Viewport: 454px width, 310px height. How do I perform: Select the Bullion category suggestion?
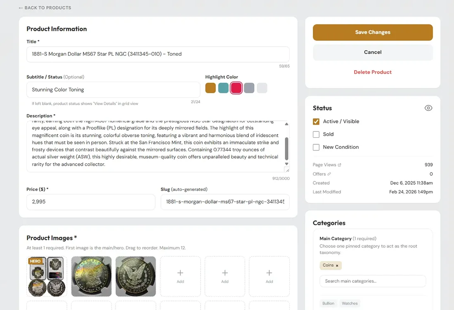329,303
